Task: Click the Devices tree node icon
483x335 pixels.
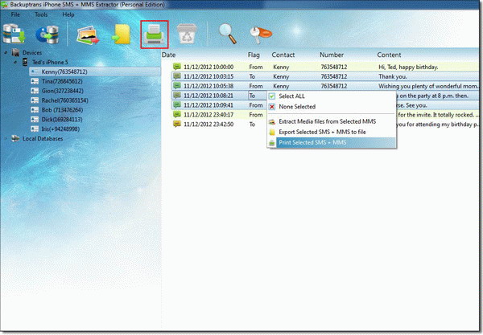Action: 15,52
